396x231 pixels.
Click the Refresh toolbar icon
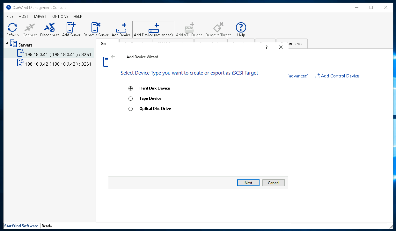12,28
